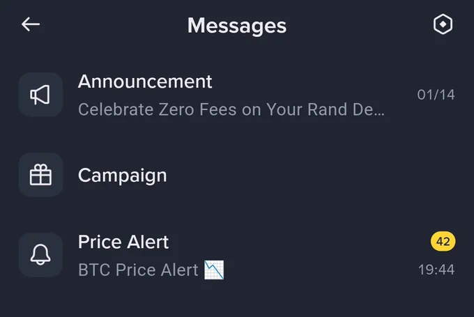Viewport: 474px width, 317px height.
Task: Tap the word Alert in Price Alert title
Action: (x=148, y=242)
